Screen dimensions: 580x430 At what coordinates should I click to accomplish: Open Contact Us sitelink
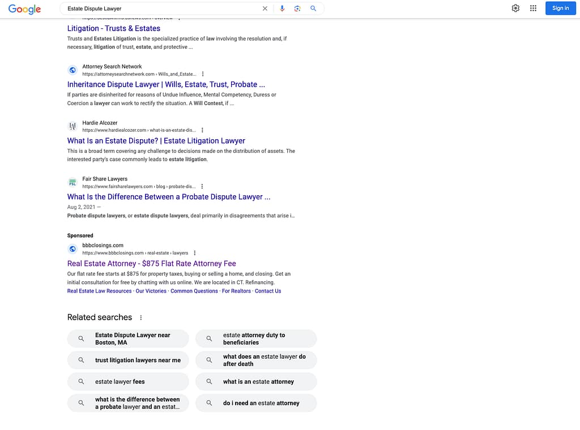pyautogui.click(x=268, y=291)
